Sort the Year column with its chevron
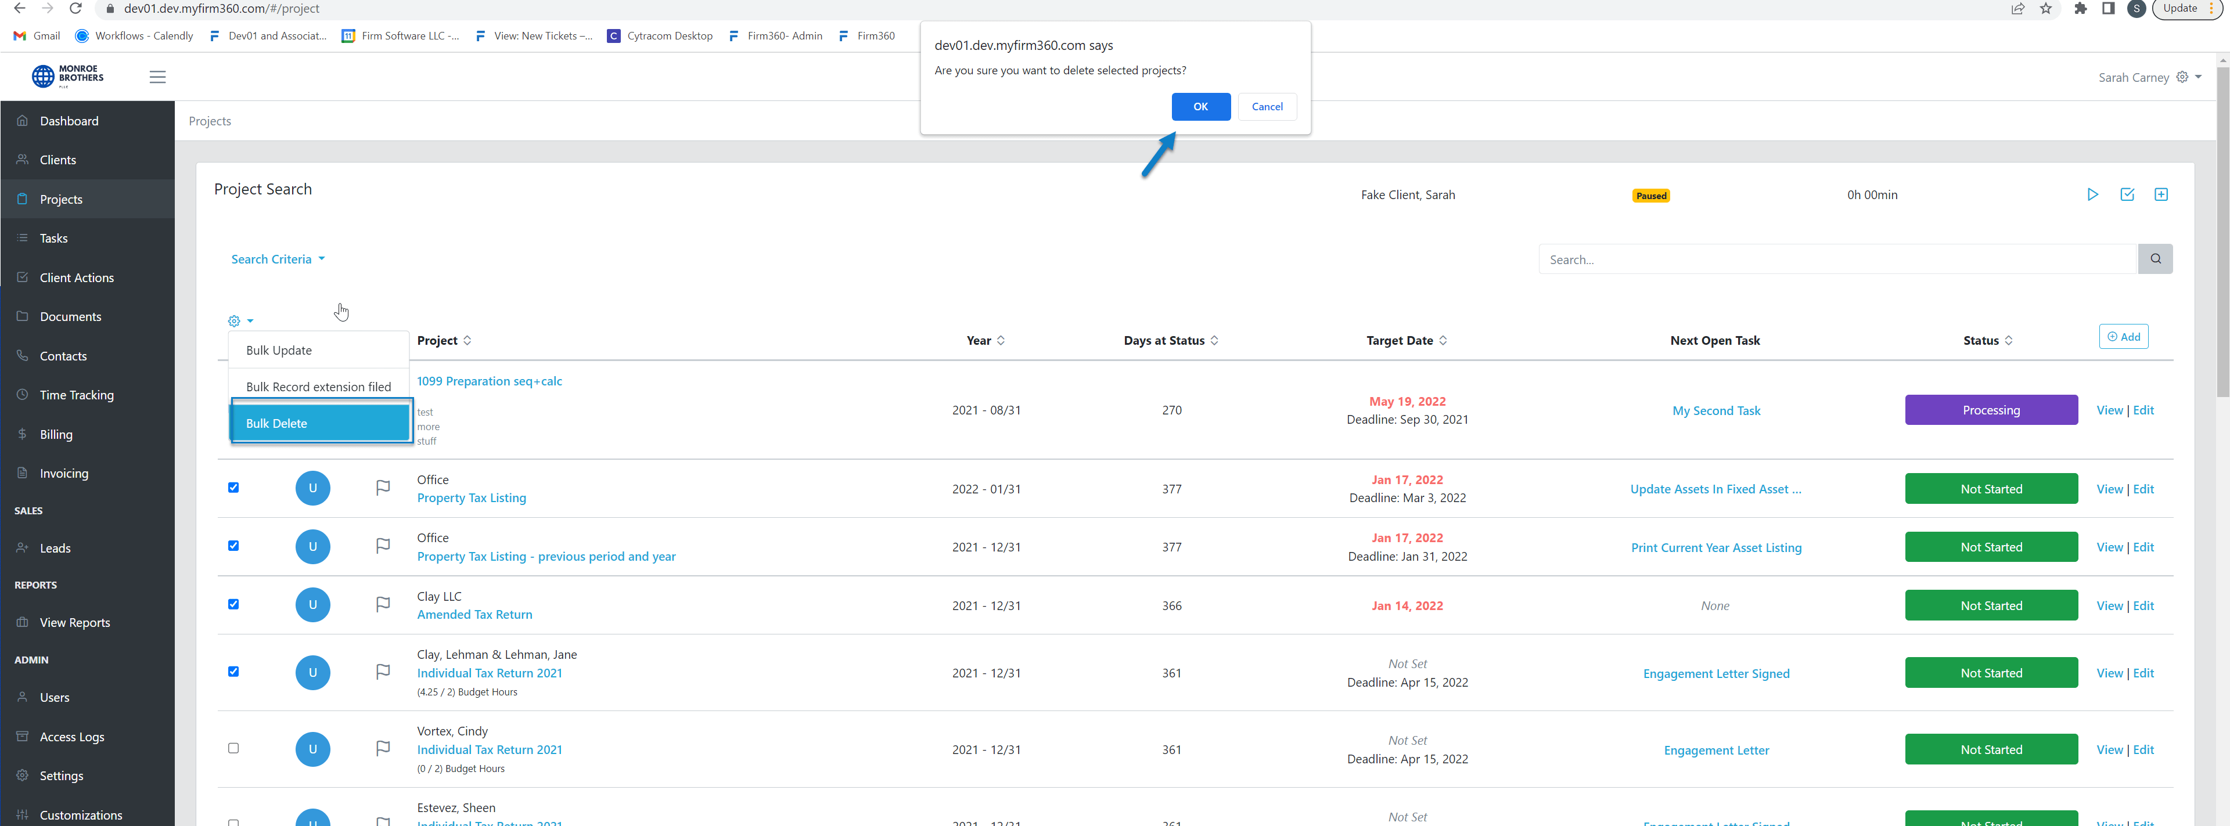The width and height of the screenshot is (2230, 826). click(1002, 340)
